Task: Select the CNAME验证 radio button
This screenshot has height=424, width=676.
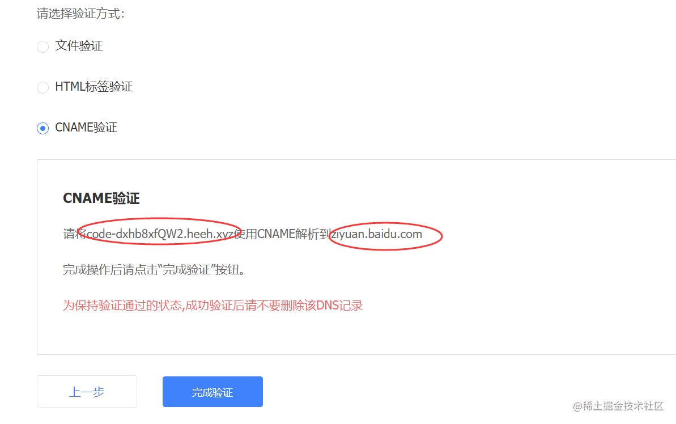Action: [42, 129]
